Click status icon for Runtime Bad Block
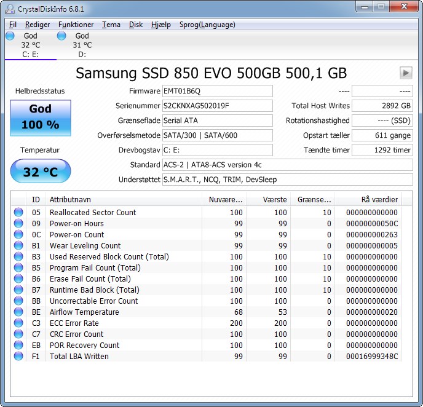The width and height of the screenshot is (423, 407). 18,290
